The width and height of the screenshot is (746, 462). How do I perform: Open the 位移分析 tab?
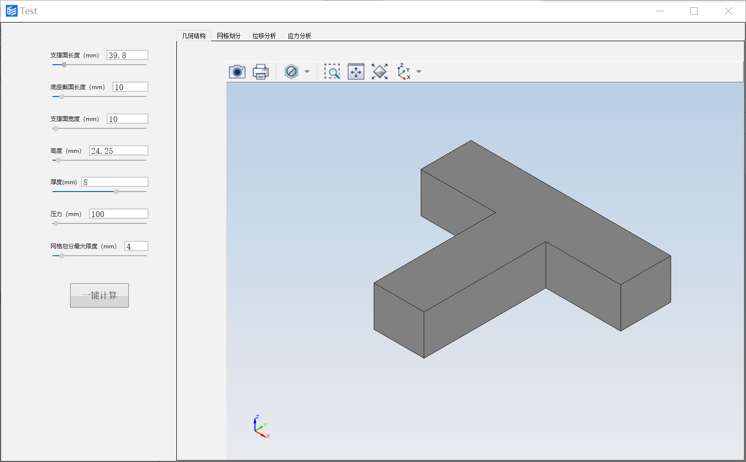[x=264, y=36]
